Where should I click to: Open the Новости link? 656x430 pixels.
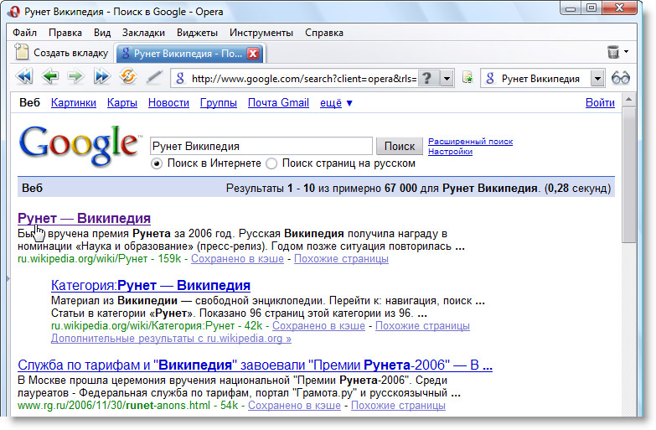168,103
